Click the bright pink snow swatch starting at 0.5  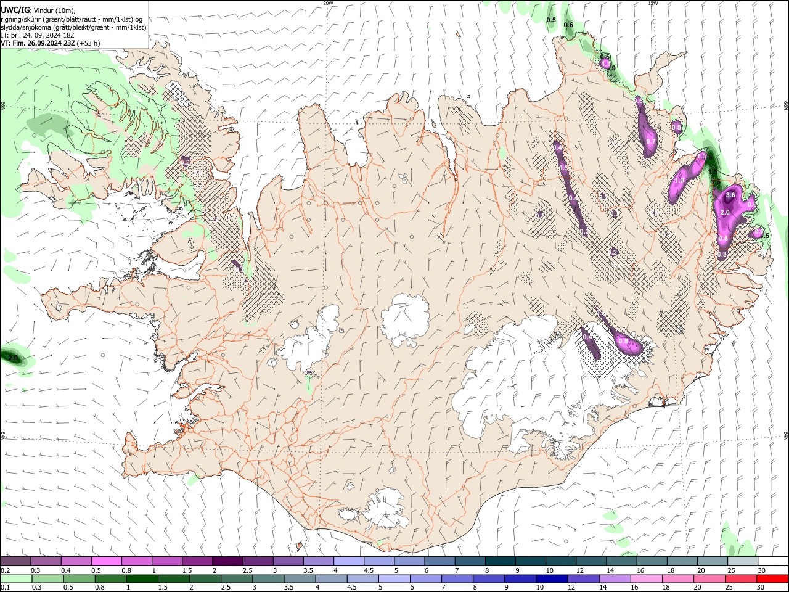point(106,562)
